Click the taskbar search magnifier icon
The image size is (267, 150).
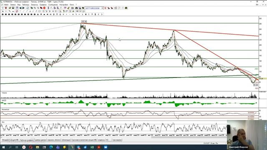10,147
